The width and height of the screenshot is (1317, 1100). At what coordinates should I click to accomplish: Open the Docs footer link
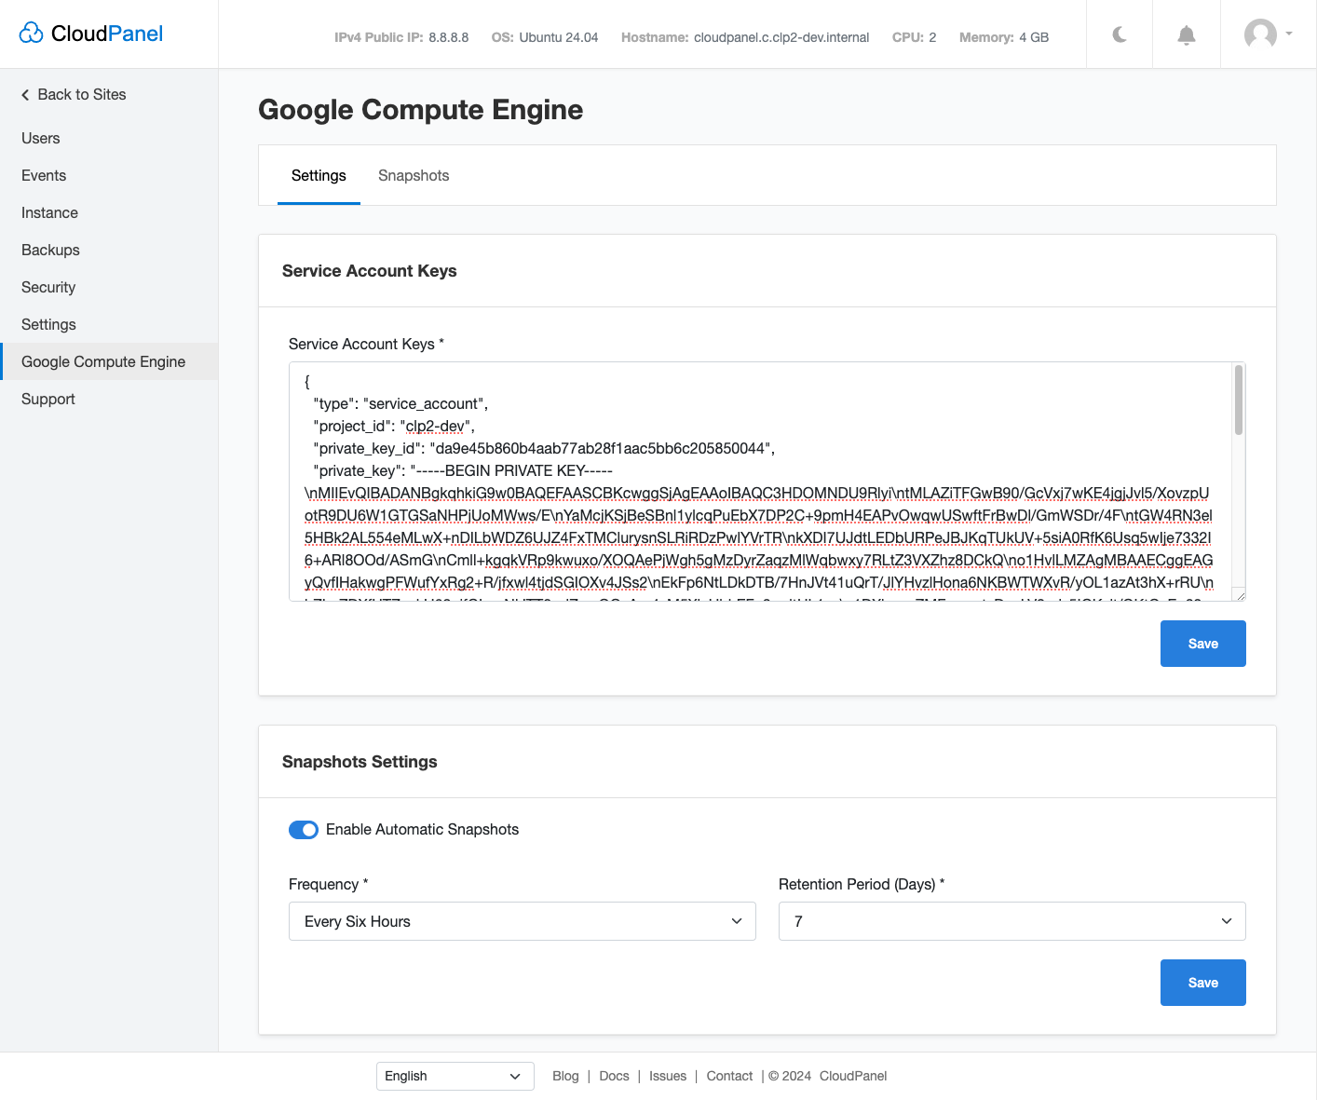click(614, 1076)
